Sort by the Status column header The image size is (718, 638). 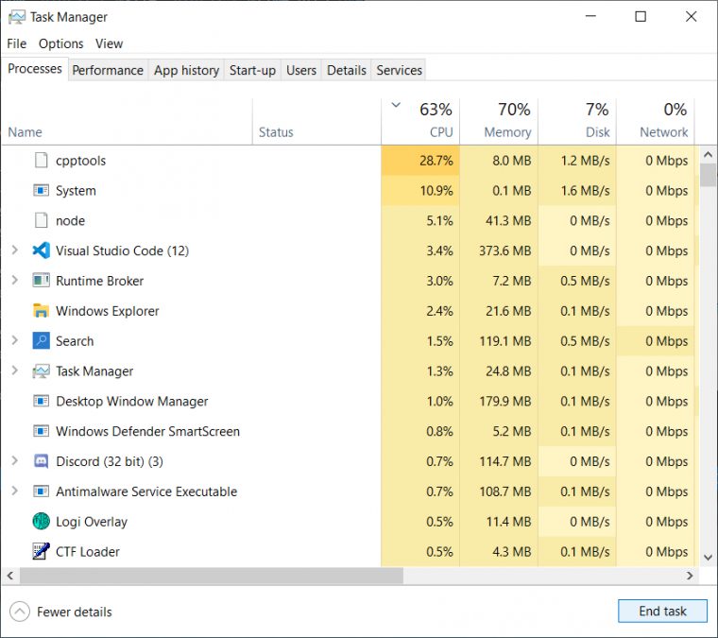[x=316, y=122]
